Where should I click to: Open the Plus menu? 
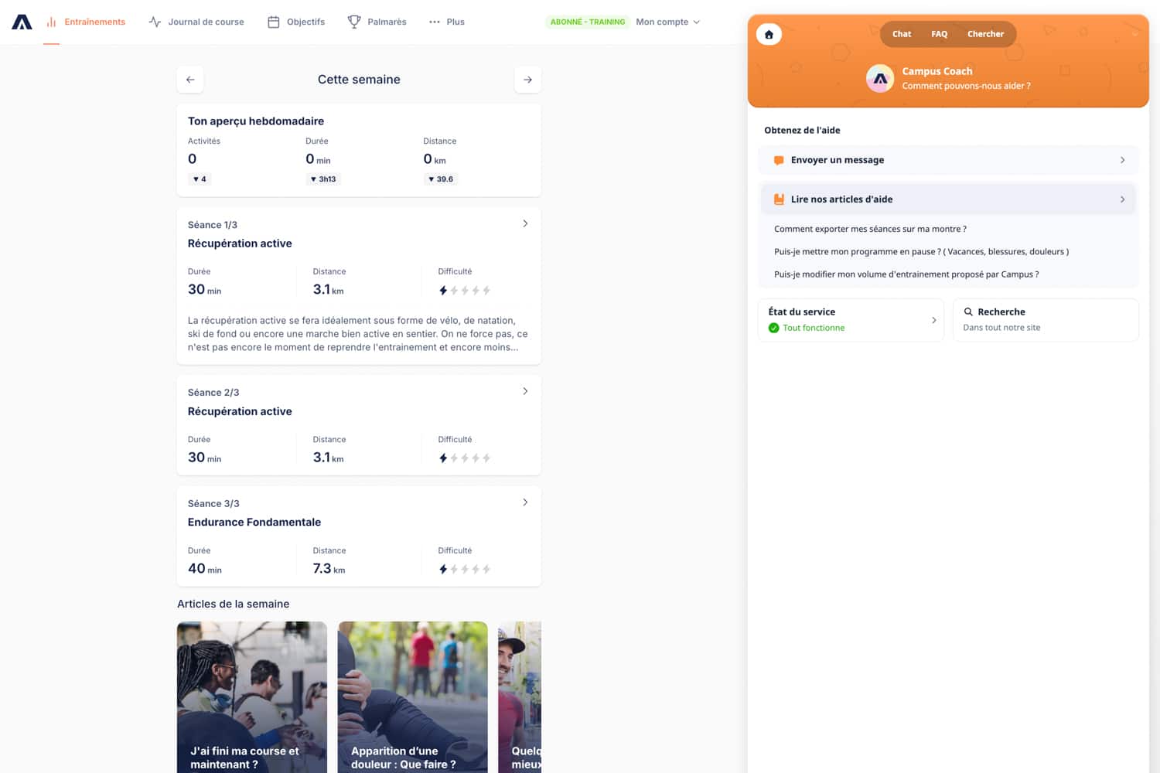pyautogui.click(x=447, y=22)
